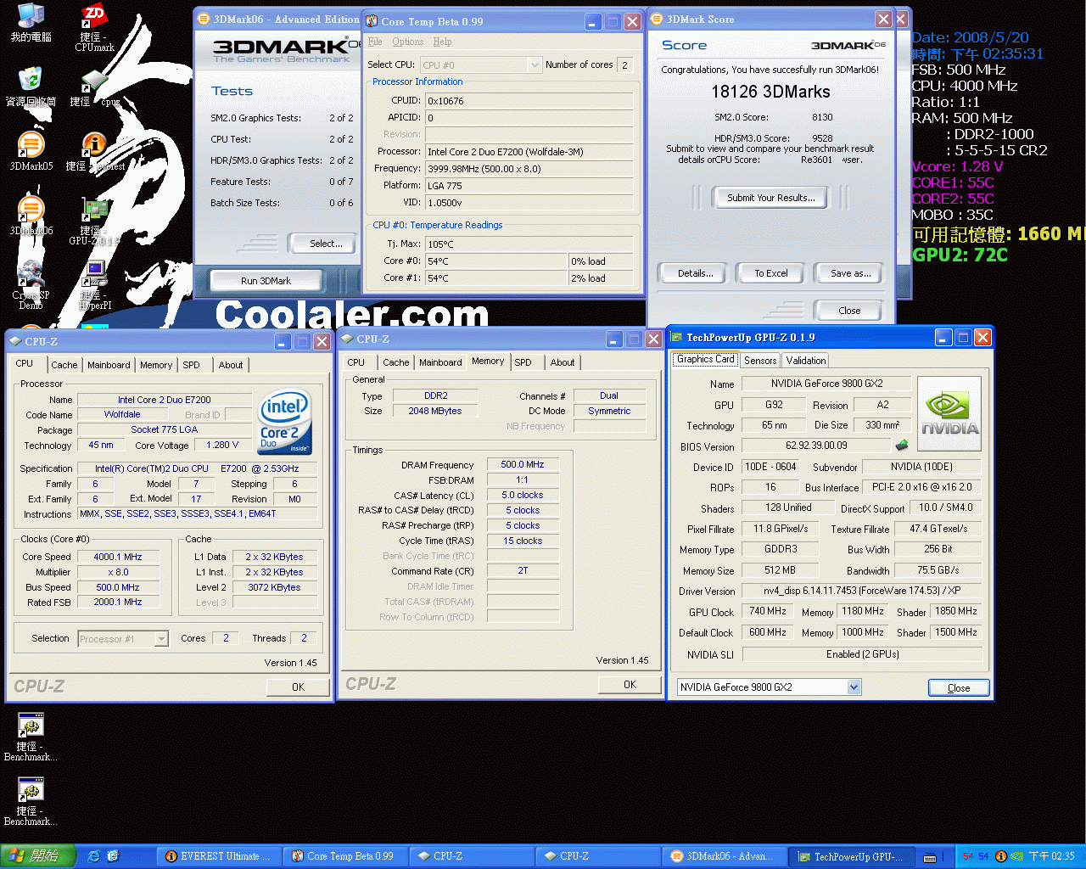Click Close button in GPU-Z

coord(959,688)
